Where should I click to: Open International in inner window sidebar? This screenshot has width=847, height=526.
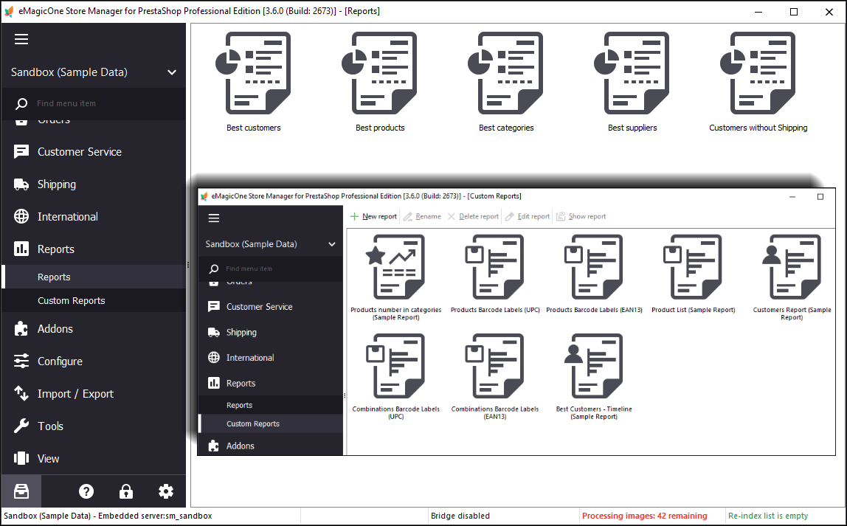pos(270,358)
